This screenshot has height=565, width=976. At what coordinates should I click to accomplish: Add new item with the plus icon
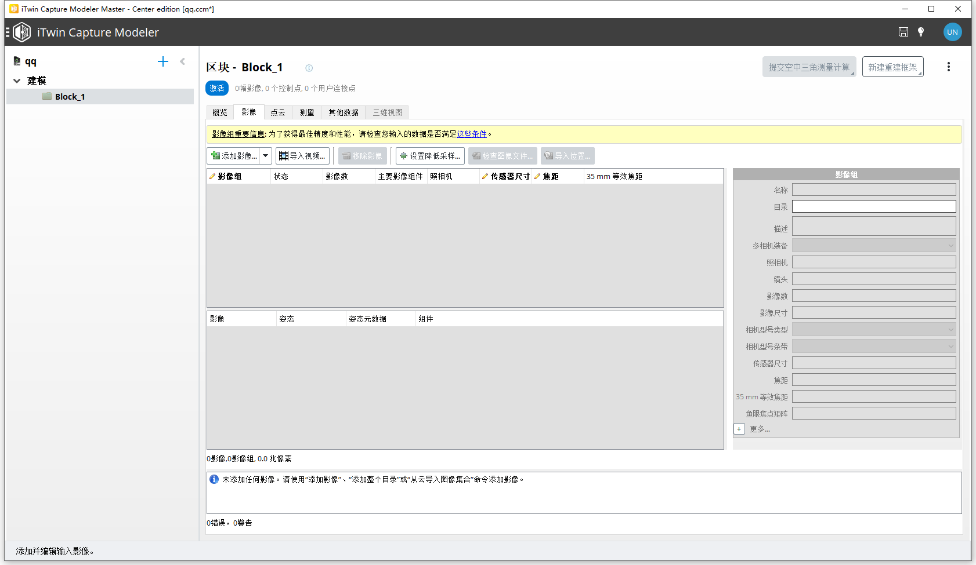click(163, 61)
